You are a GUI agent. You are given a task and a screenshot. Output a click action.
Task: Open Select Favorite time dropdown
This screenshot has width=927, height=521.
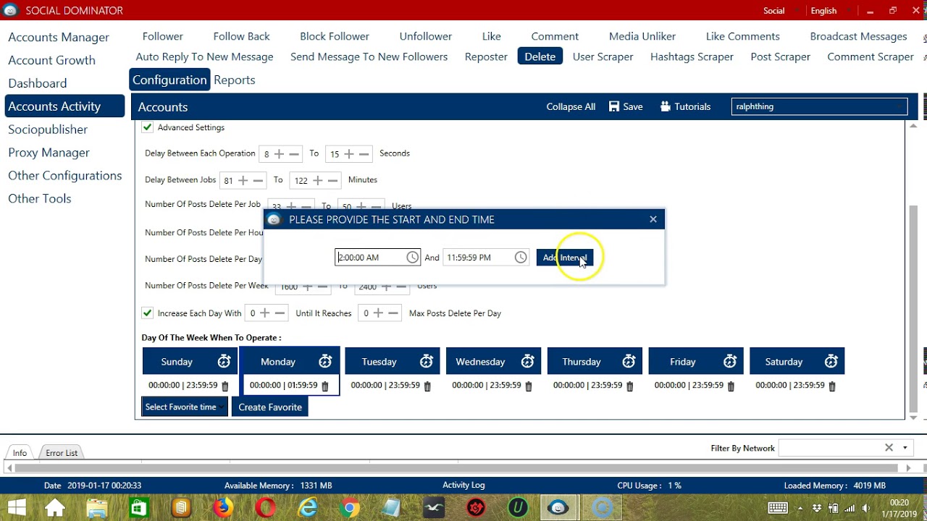(x=185, y=407)
